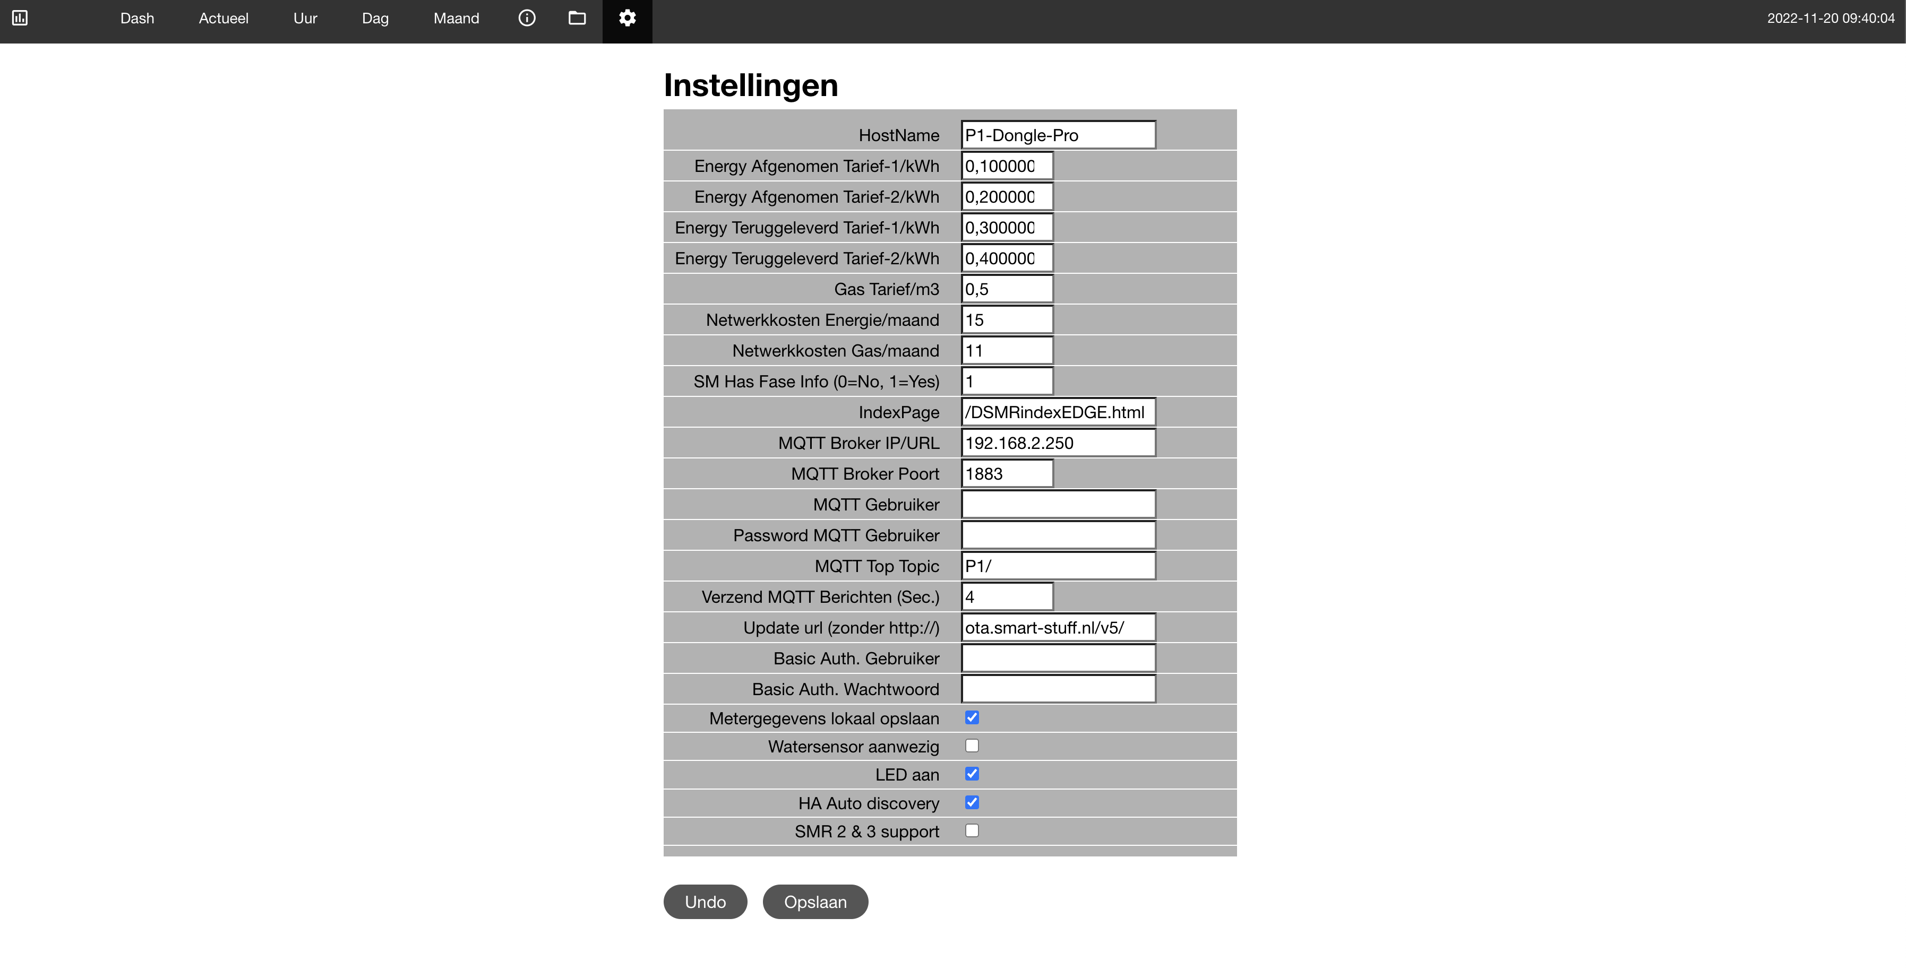The height and width of the screenshot is (970, 1906).
Task: Uncheck Metergegevens lokaal opslaan checkbox
Action: click(x=972, y=717)
